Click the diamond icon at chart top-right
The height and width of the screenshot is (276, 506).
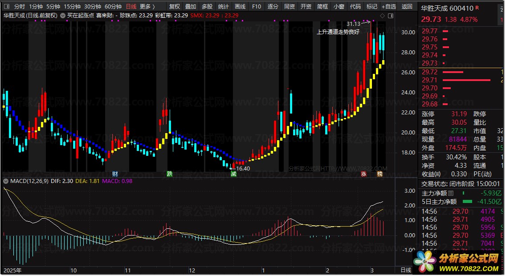[382, 16]
